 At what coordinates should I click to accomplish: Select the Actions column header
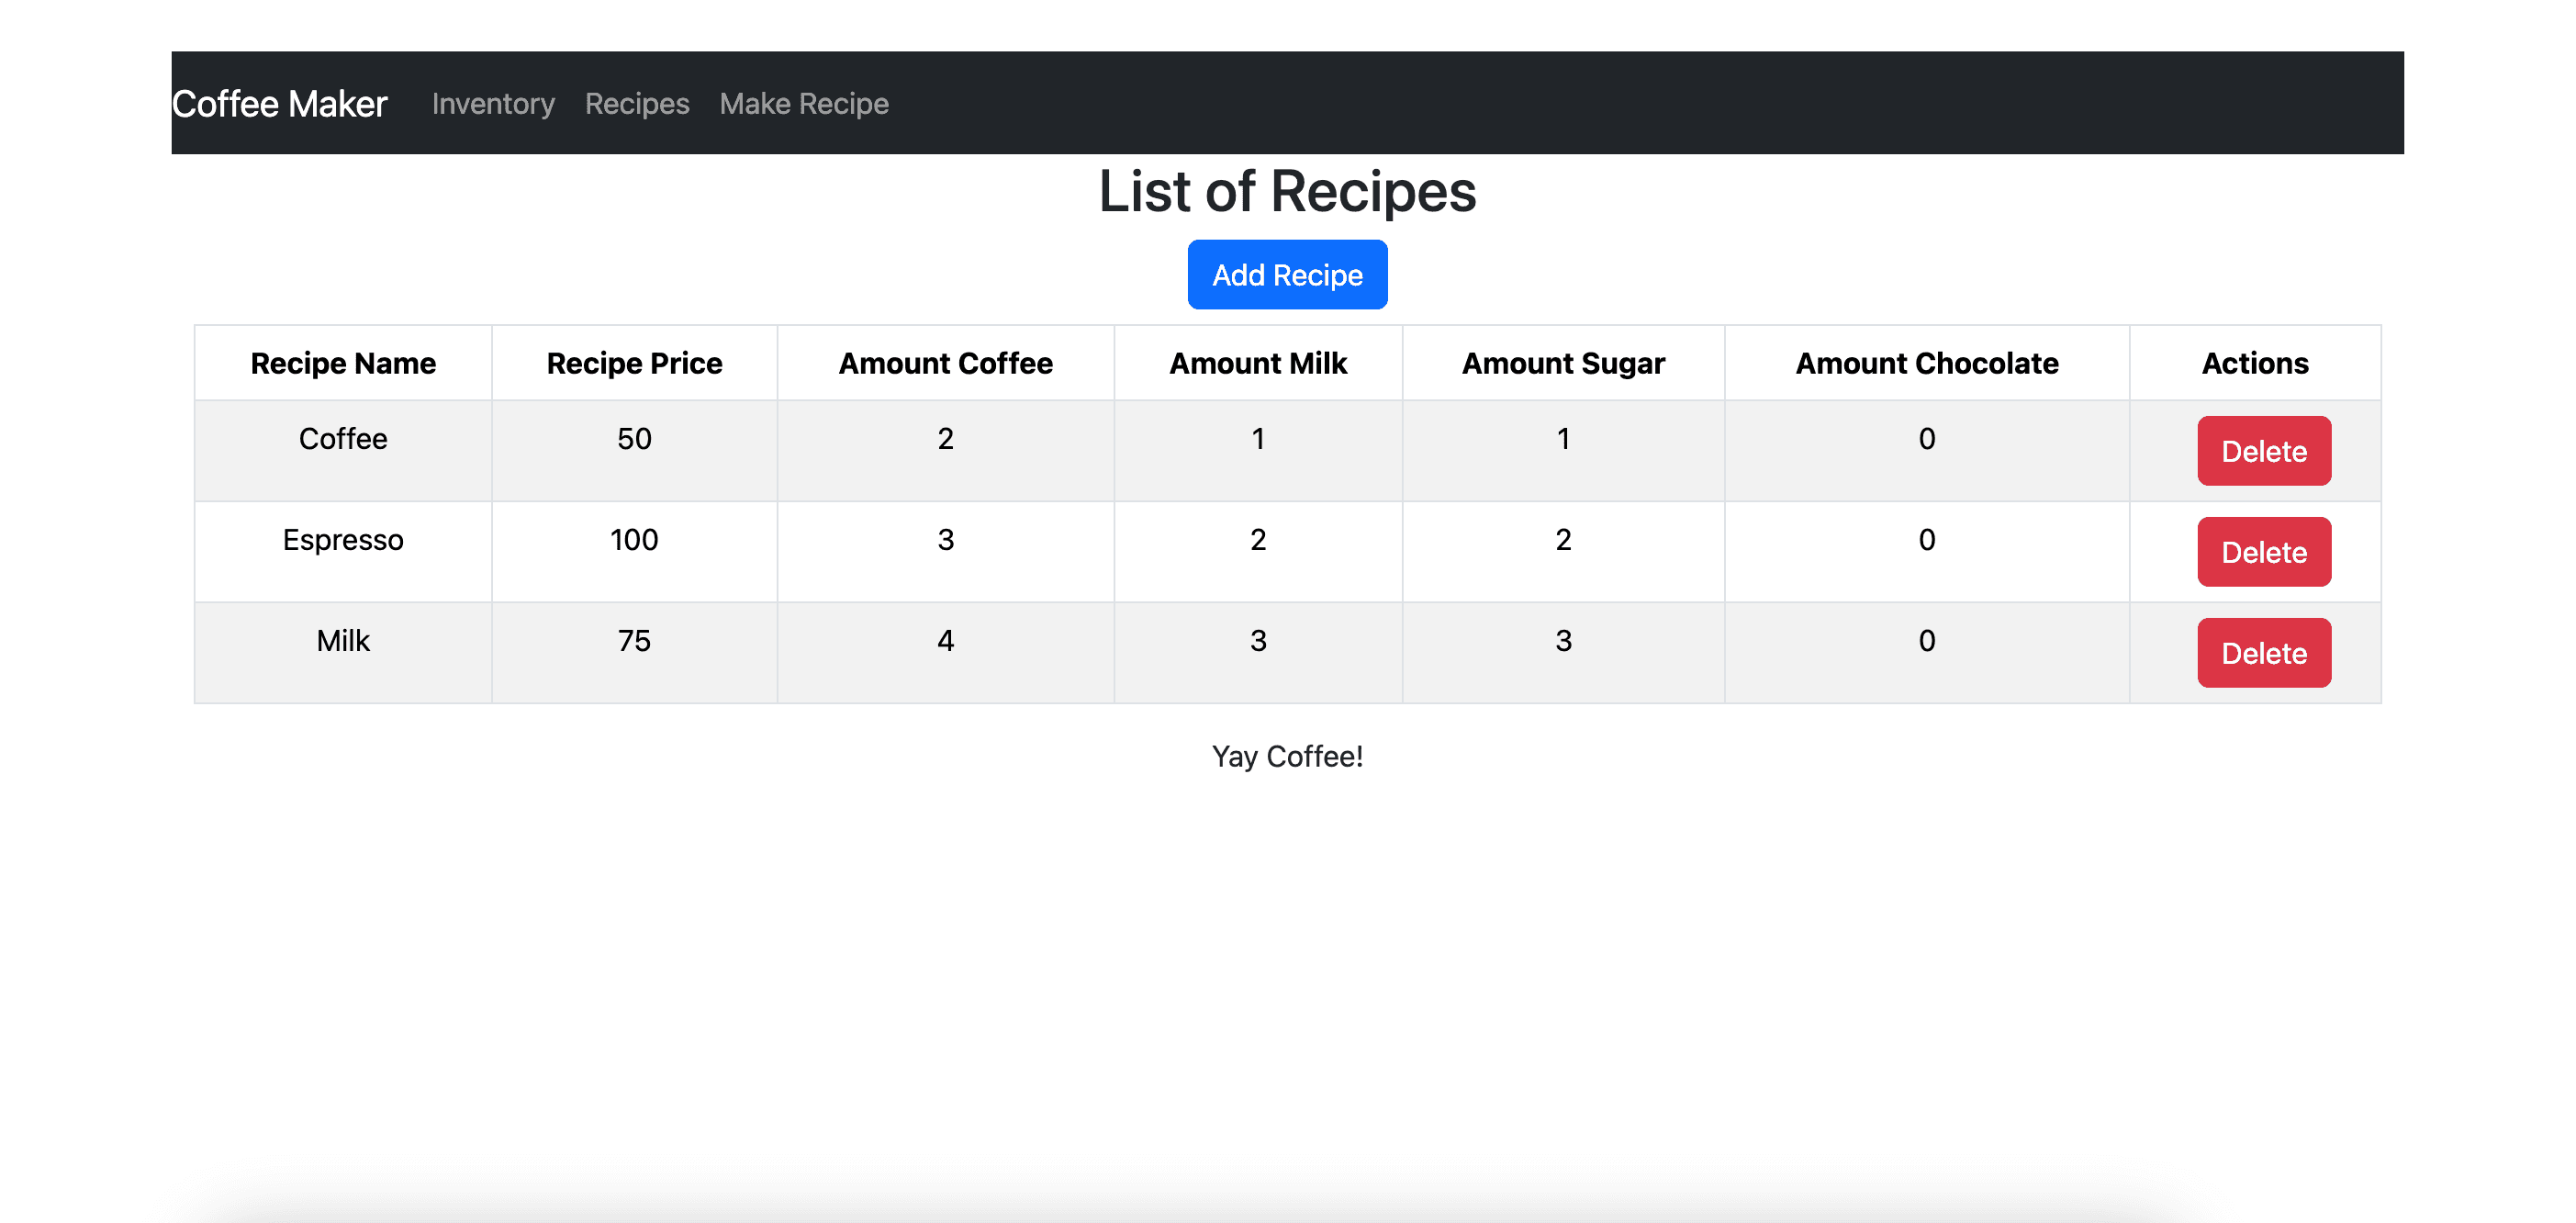pos(2255,363)
